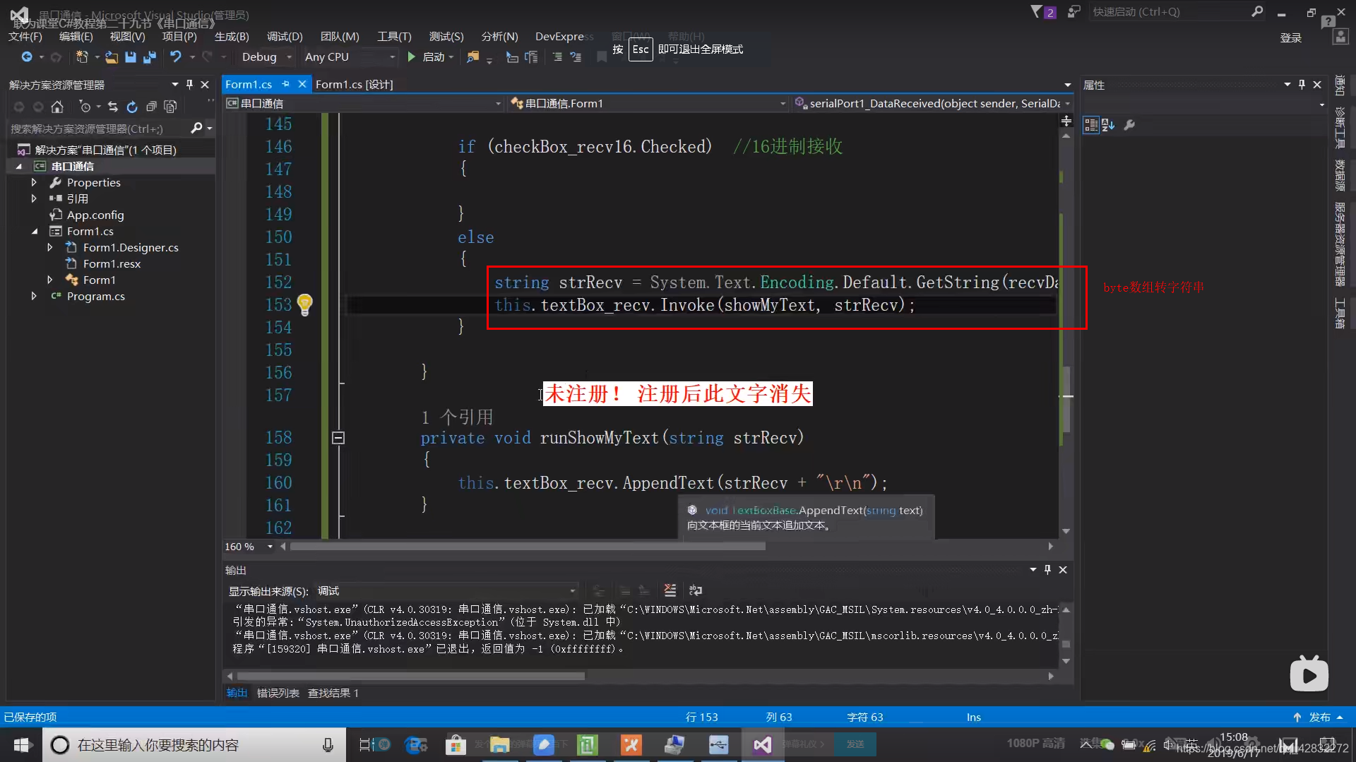This screenshot has width=1356, height=762.
Task: Switch to the 错误列表 tab
Action: click(278, 693)
